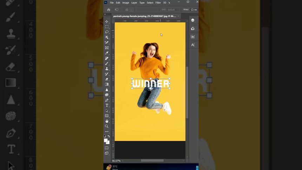Screen dimensions: 302x170
Task: Open the Layers panel icon
Action: point(193,20)
